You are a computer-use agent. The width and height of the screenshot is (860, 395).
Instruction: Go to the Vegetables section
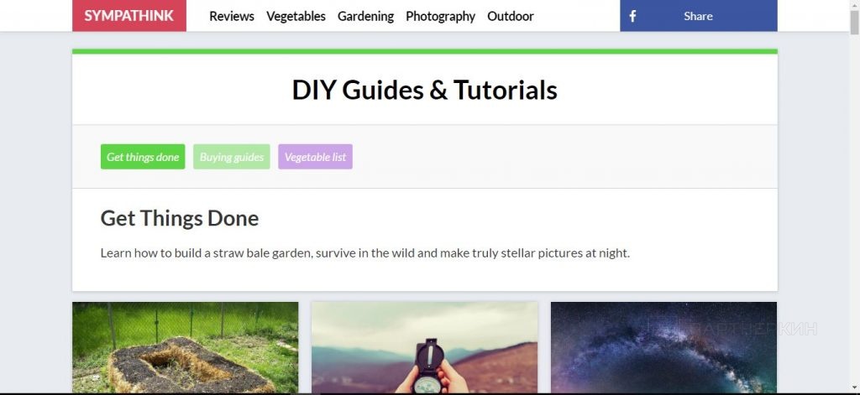pyautogui.click(x=296, y=17)
